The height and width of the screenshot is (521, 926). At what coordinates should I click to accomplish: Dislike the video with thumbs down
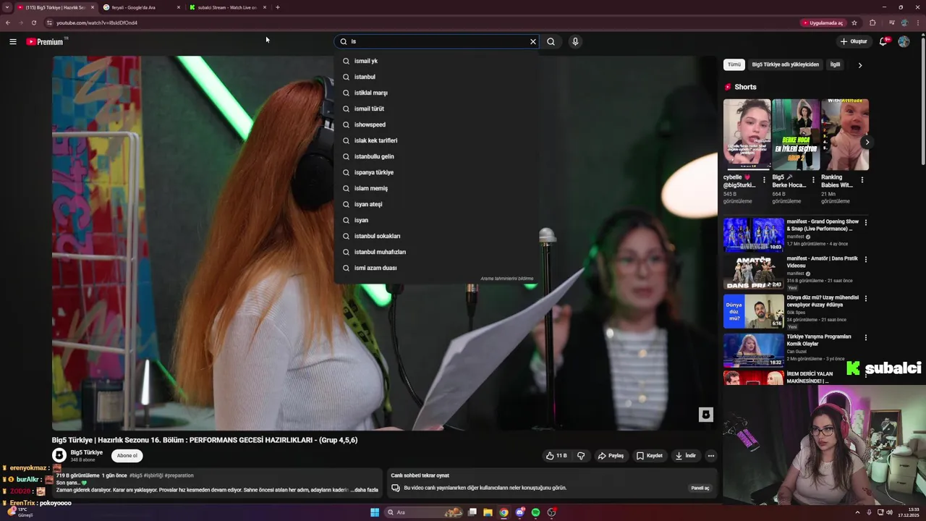click(581, 456)
